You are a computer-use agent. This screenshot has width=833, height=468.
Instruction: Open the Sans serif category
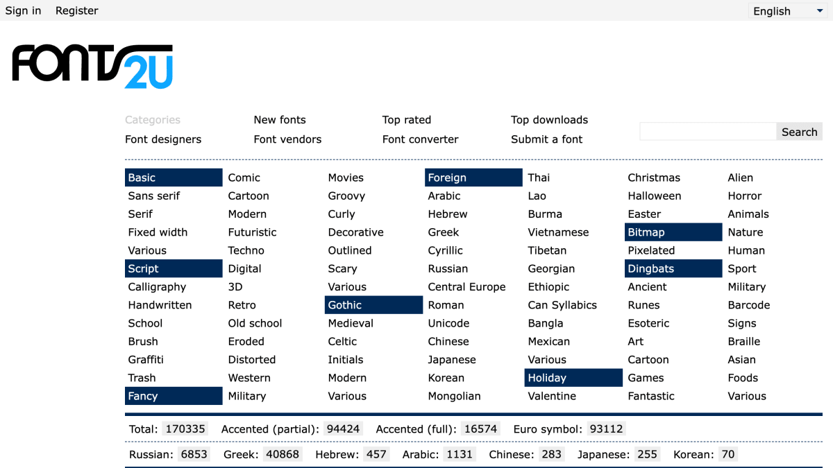coord(154,196)
